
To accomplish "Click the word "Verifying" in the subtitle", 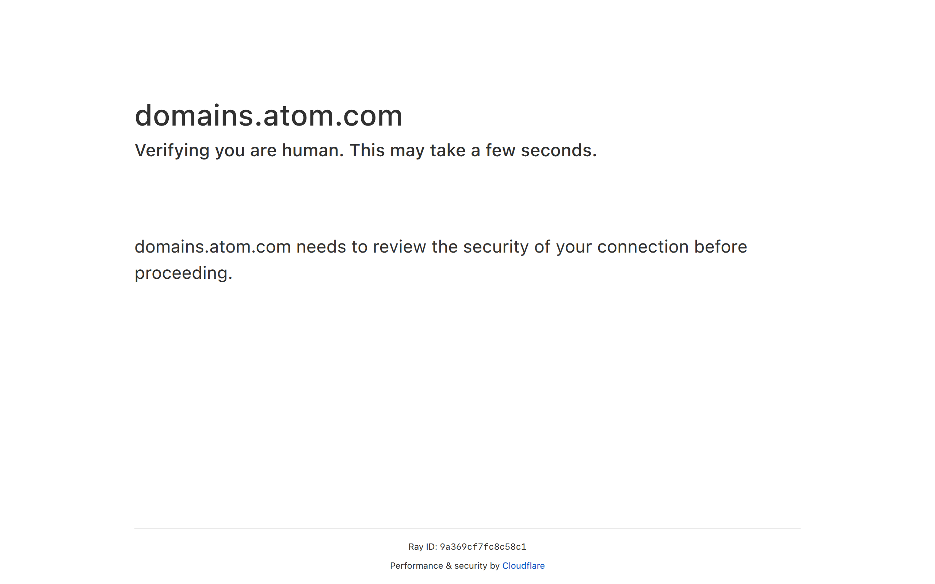I will (172, 150).
